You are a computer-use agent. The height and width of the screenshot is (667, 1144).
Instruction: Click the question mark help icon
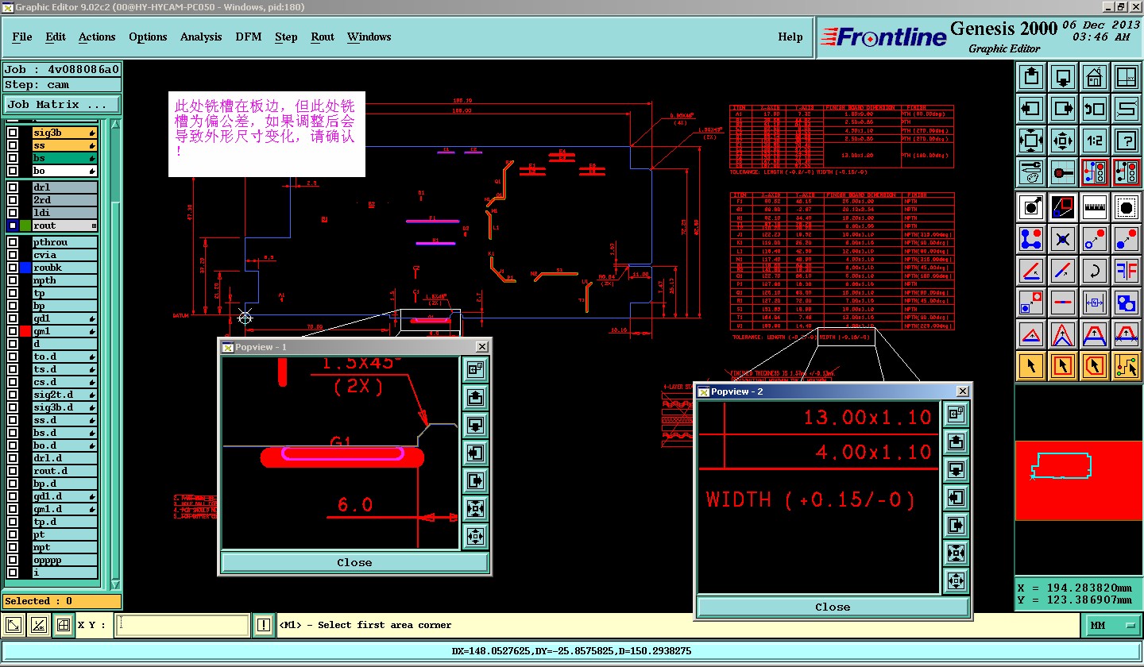(x=1126, y=141)
